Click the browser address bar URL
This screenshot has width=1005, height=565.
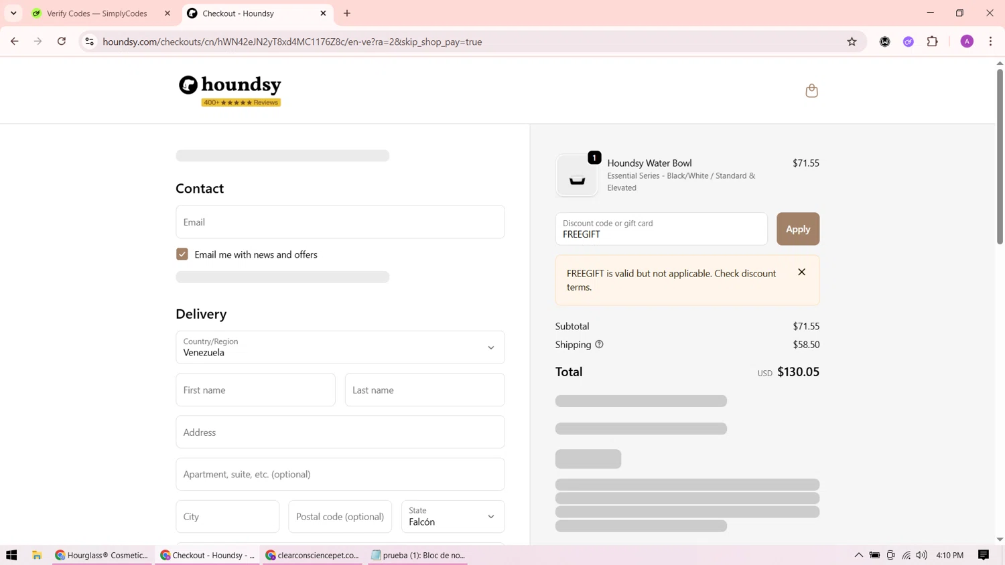(x=292, y=42)
